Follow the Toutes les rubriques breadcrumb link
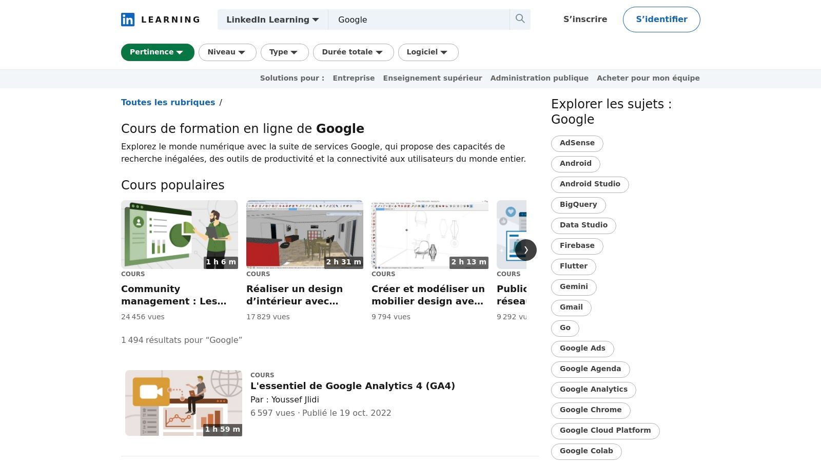 (168, 102)
